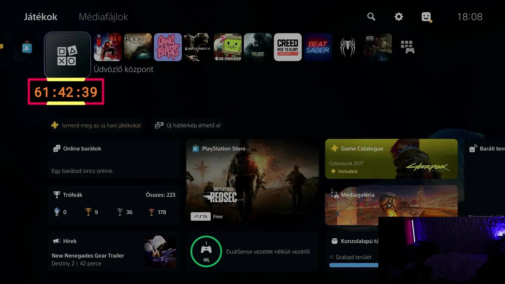The image size is (505, 284).
Task: Open the game library icon
Action: [408, 47]
